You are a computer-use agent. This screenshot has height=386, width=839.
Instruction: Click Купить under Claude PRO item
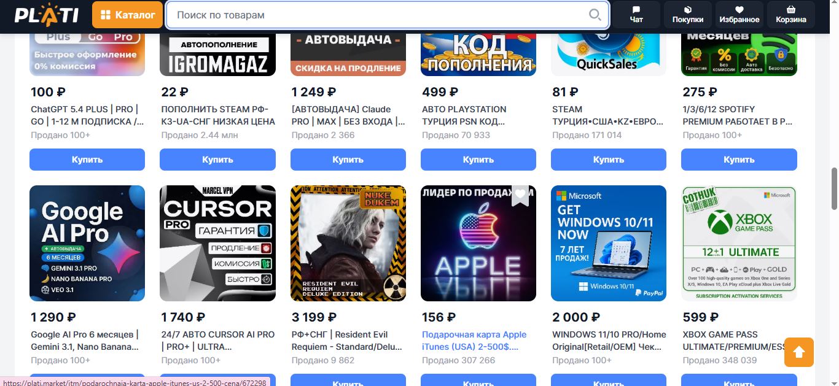[348, 160]
